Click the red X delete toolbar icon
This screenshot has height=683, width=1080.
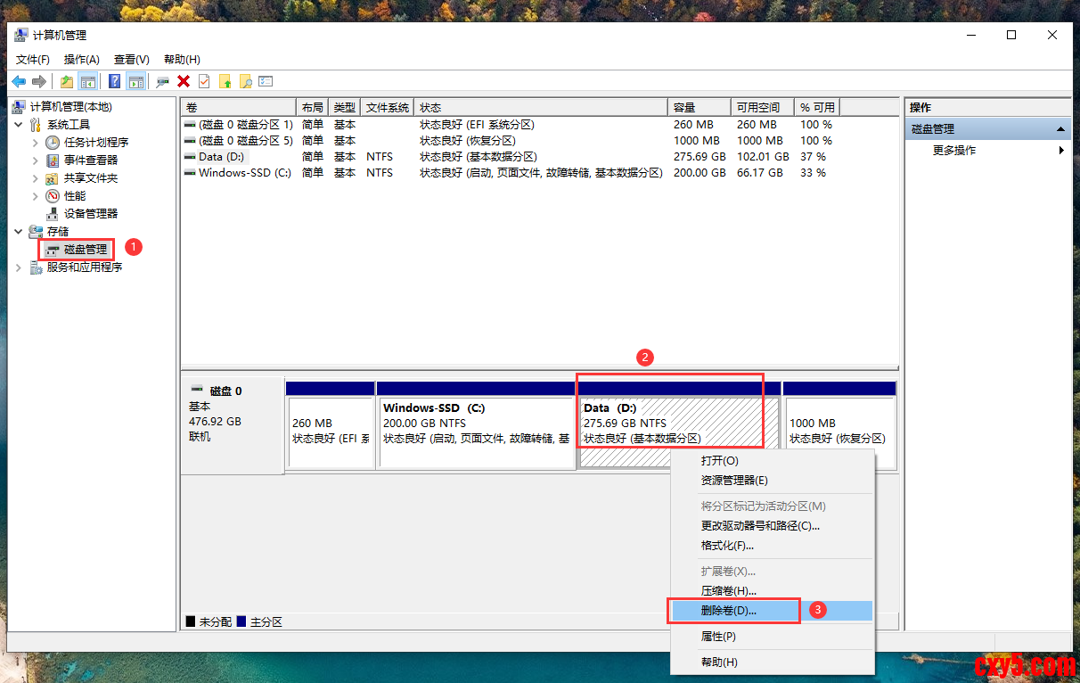click(x=184, y=82)
